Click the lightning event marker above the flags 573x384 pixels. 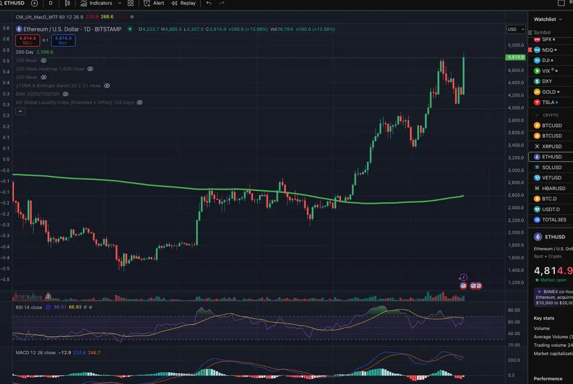coord(463,277)
